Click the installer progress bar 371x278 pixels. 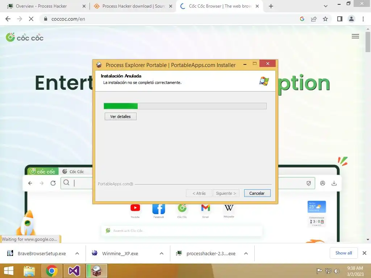(185, 106)
